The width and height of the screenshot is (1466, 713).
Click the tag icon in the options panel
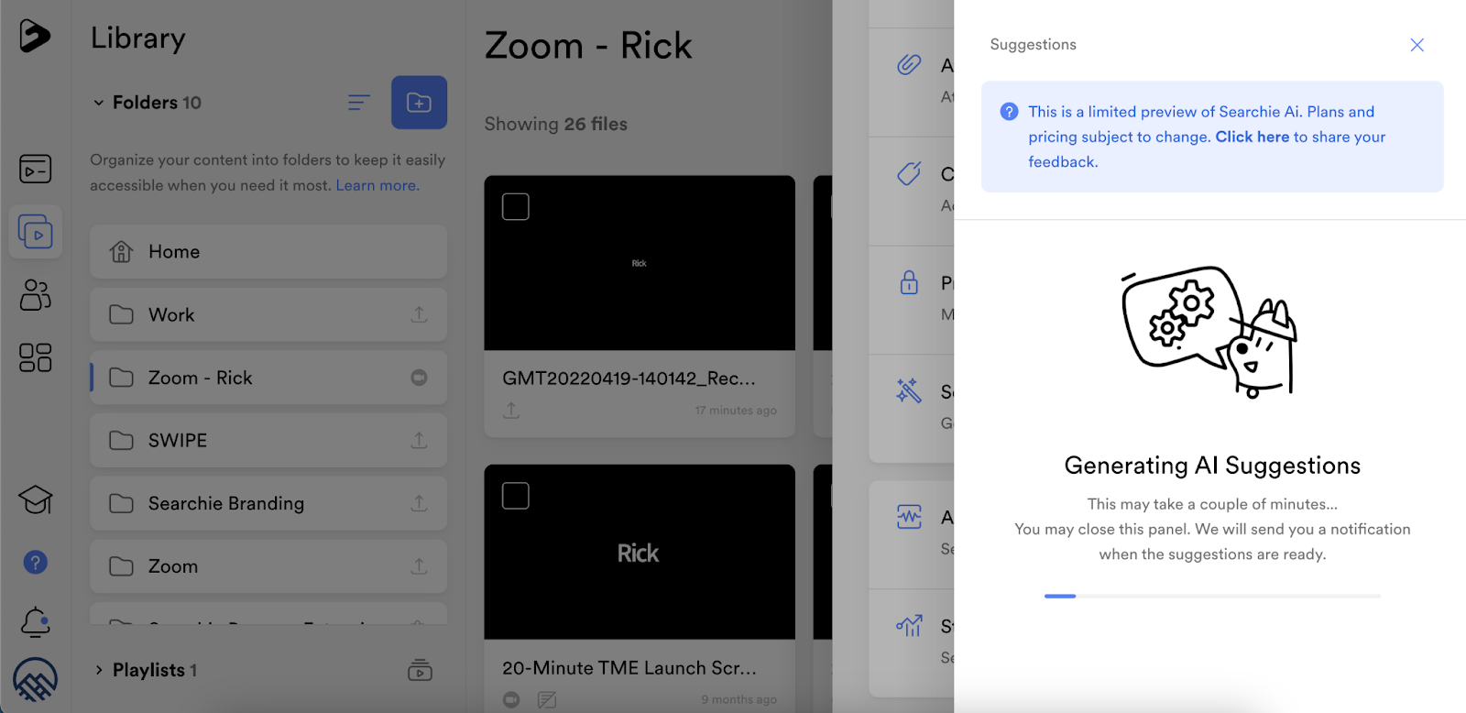coord(909,173)
